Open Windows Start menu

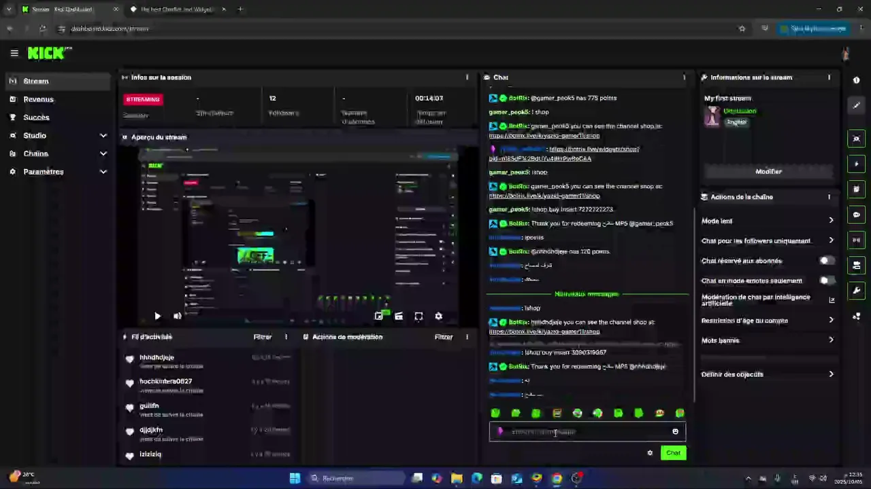point(295,478)
